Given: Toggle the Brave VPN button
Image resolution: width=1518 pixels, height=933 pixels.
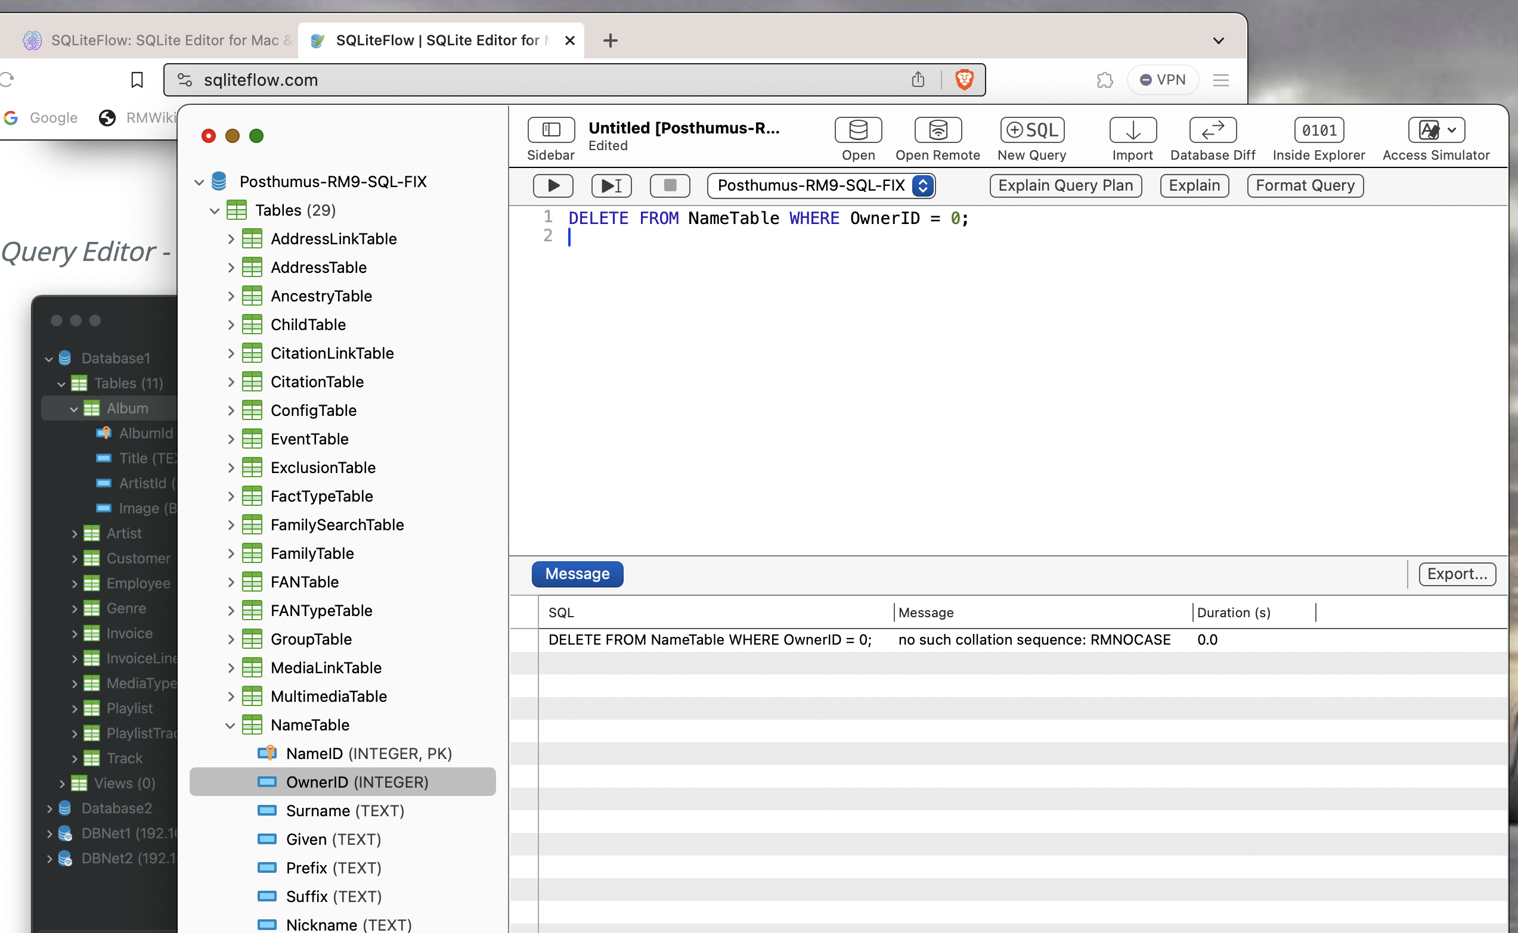Looking at the screenshot, I should coord(1162,80).
